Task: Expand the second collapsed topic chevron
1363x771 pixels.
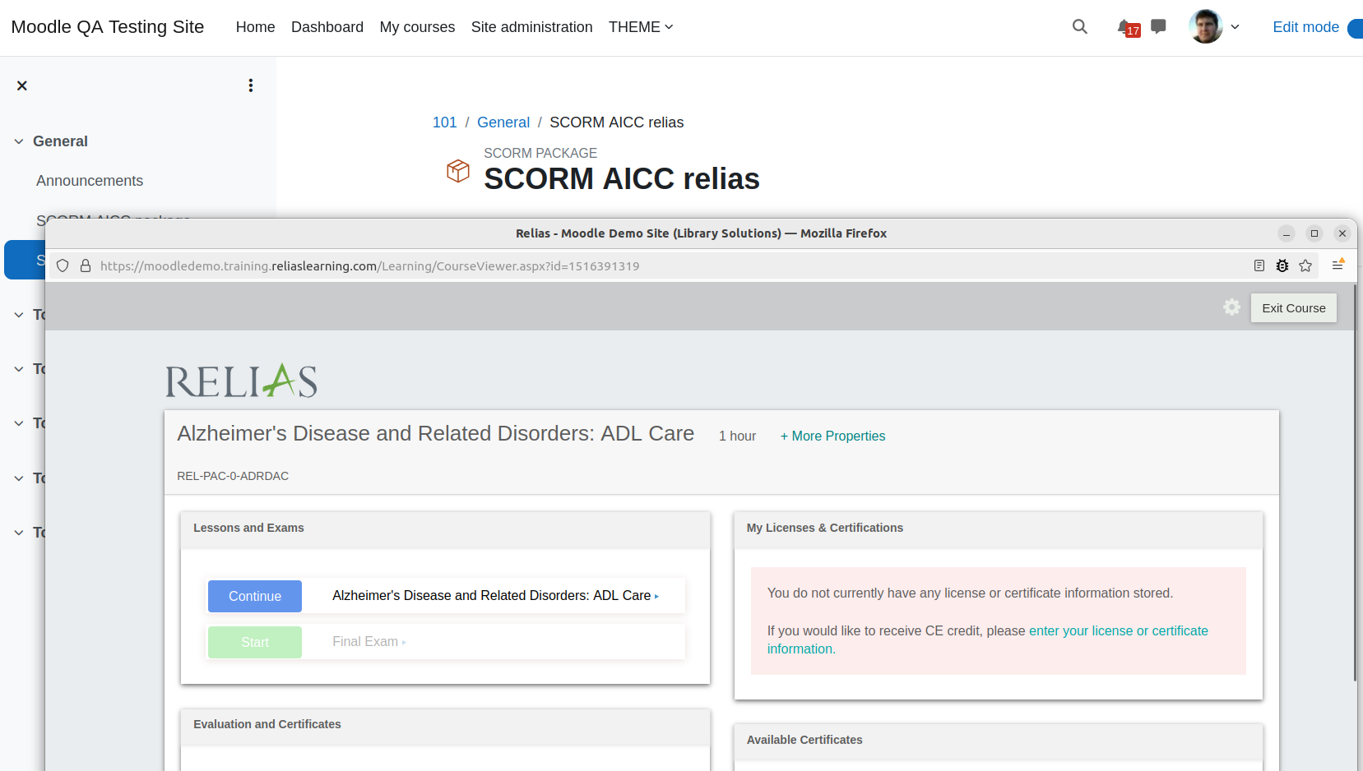Action: coord(19,369)
